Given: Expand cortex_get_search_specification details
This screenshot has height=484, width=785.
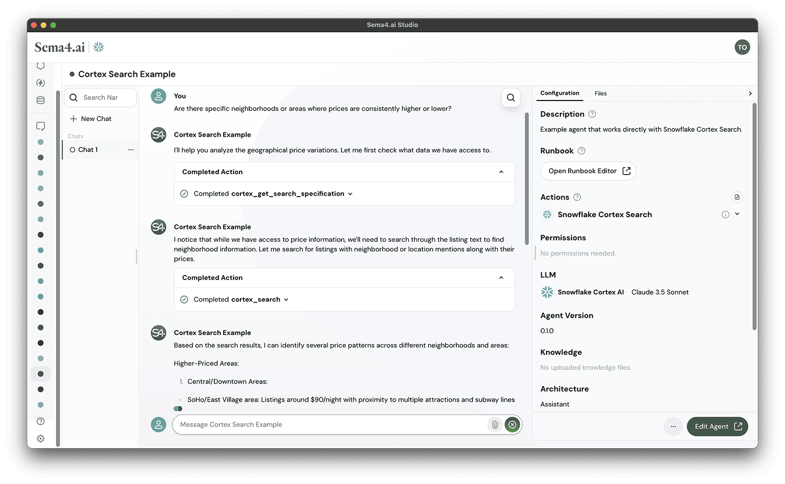Looking at the screenshot, I should click(x=350, y=194).
